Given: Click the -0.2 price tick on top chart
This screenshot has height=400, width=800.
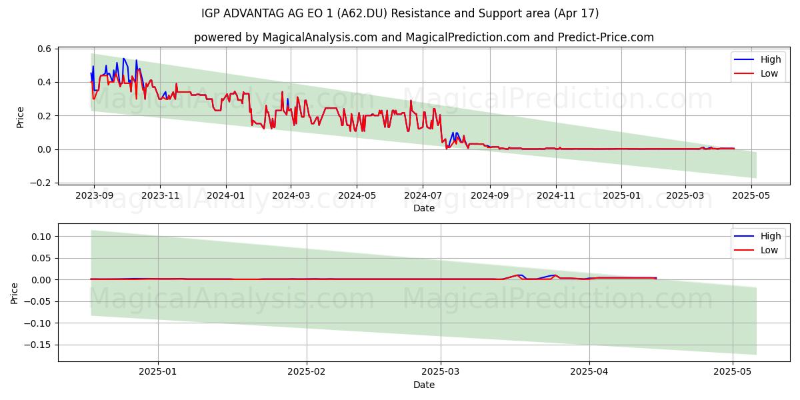Looking at the screenshot, I should (x=41, y=183).
